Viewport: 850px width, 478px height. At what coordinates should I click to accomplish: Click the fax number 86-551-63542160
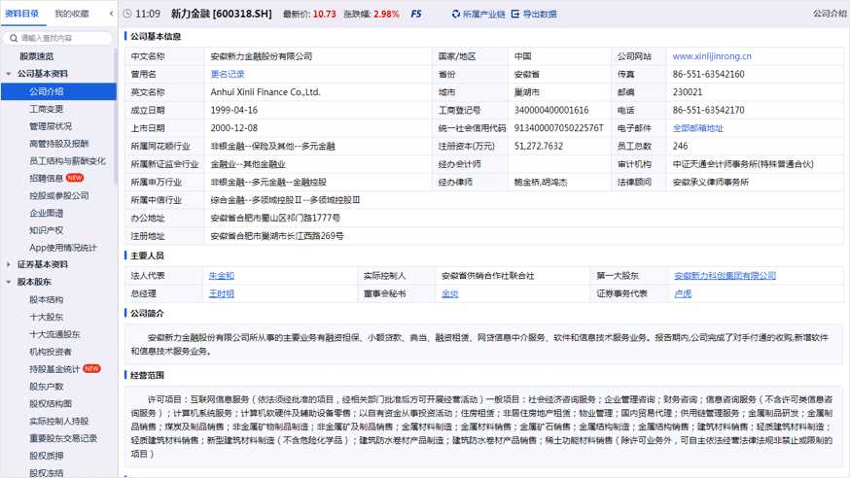(709, 74)
